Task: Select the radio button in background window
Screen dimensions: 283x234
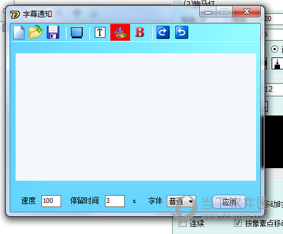Action: coord(275,49)
